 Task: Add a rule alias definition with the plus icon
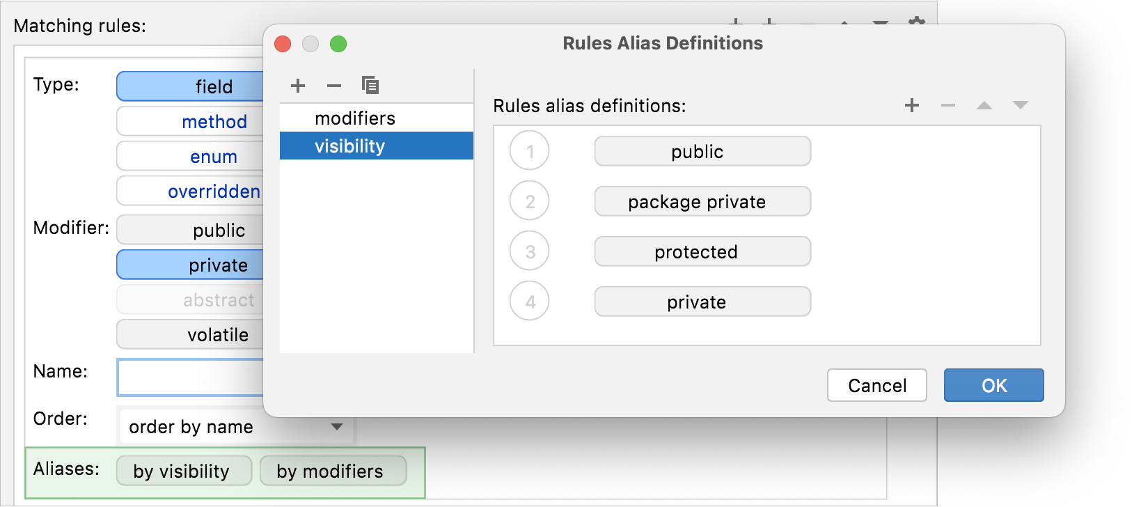(911, 106)
